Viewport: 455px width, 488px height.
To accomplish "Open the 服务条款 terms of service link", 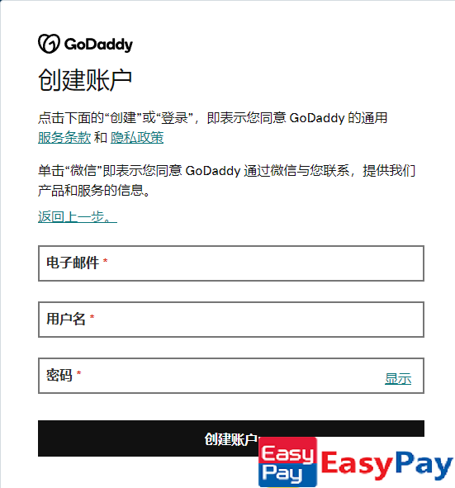I will [x=64, y=137].
